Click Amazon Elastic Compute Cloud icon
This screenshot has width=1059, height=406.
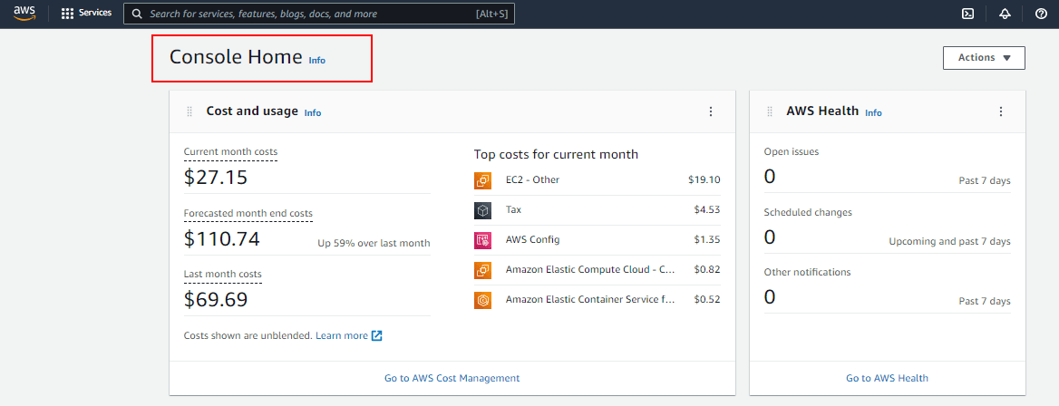pos(482,270)
